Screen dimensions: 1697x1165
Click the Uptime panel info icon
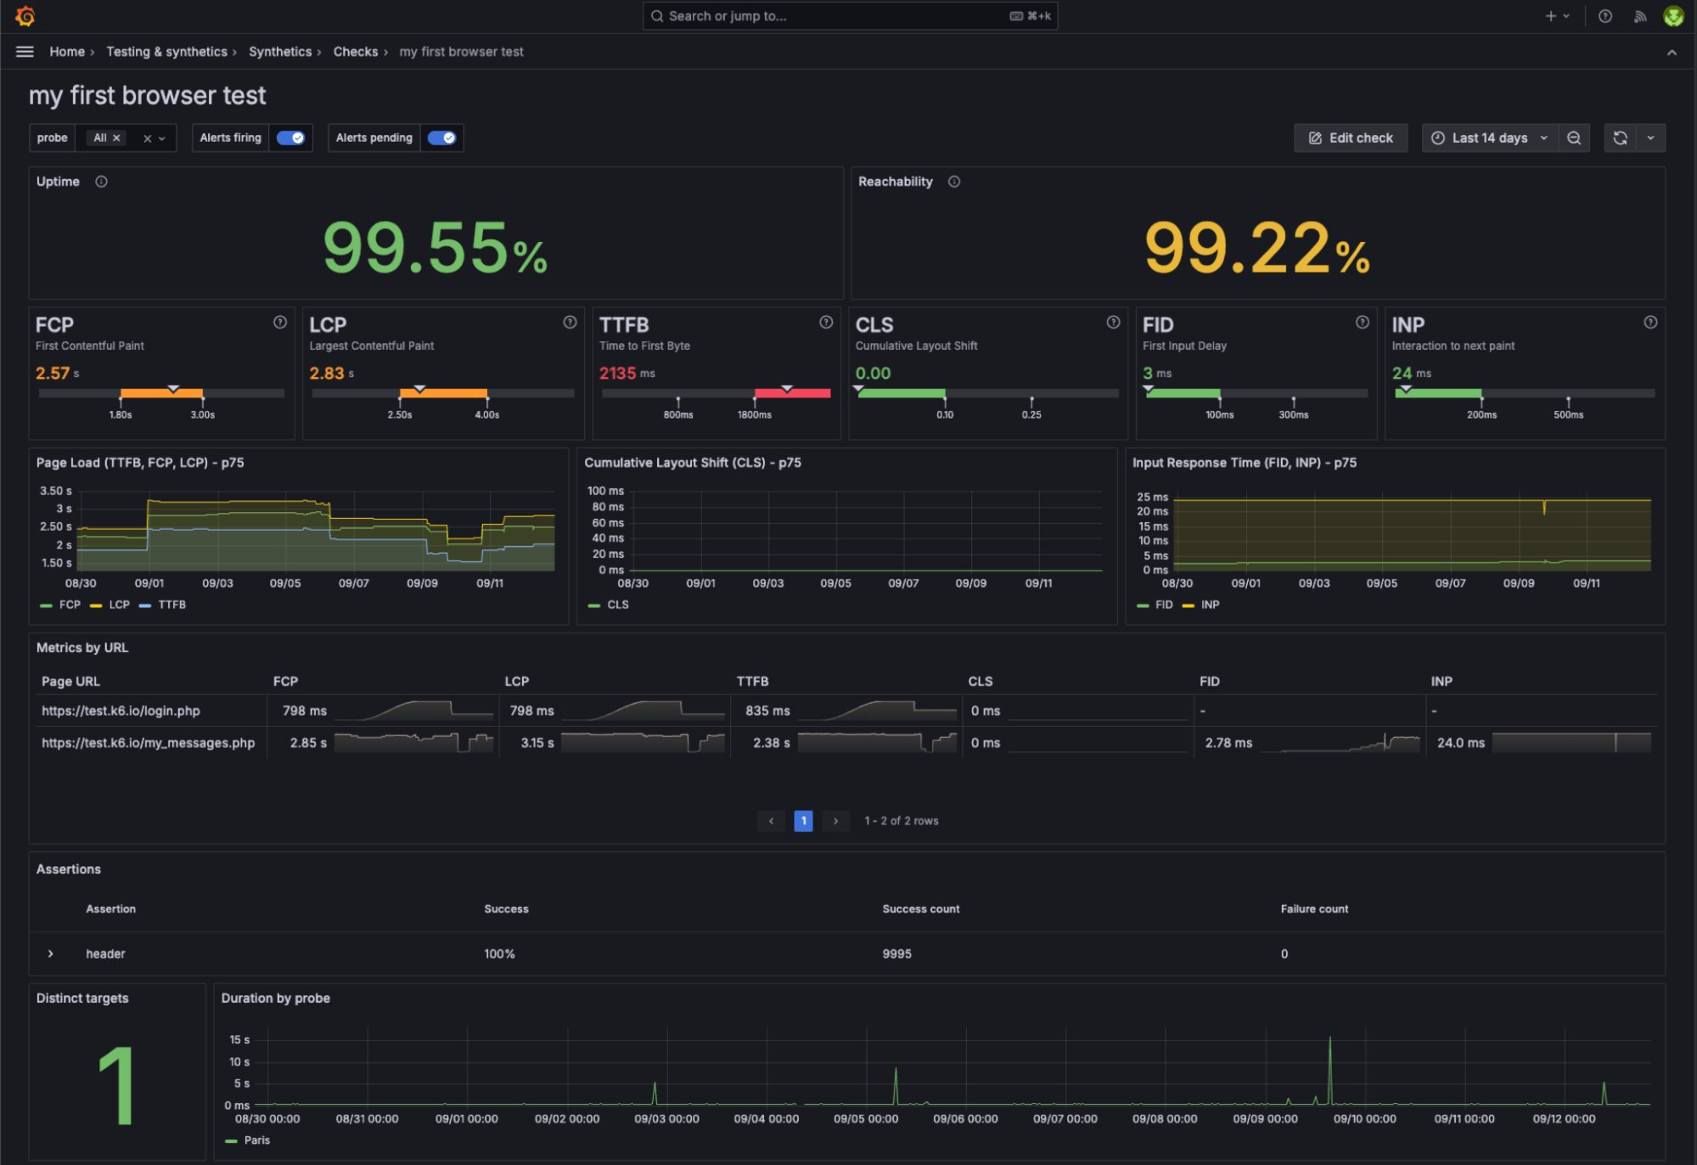pos(101,182)
